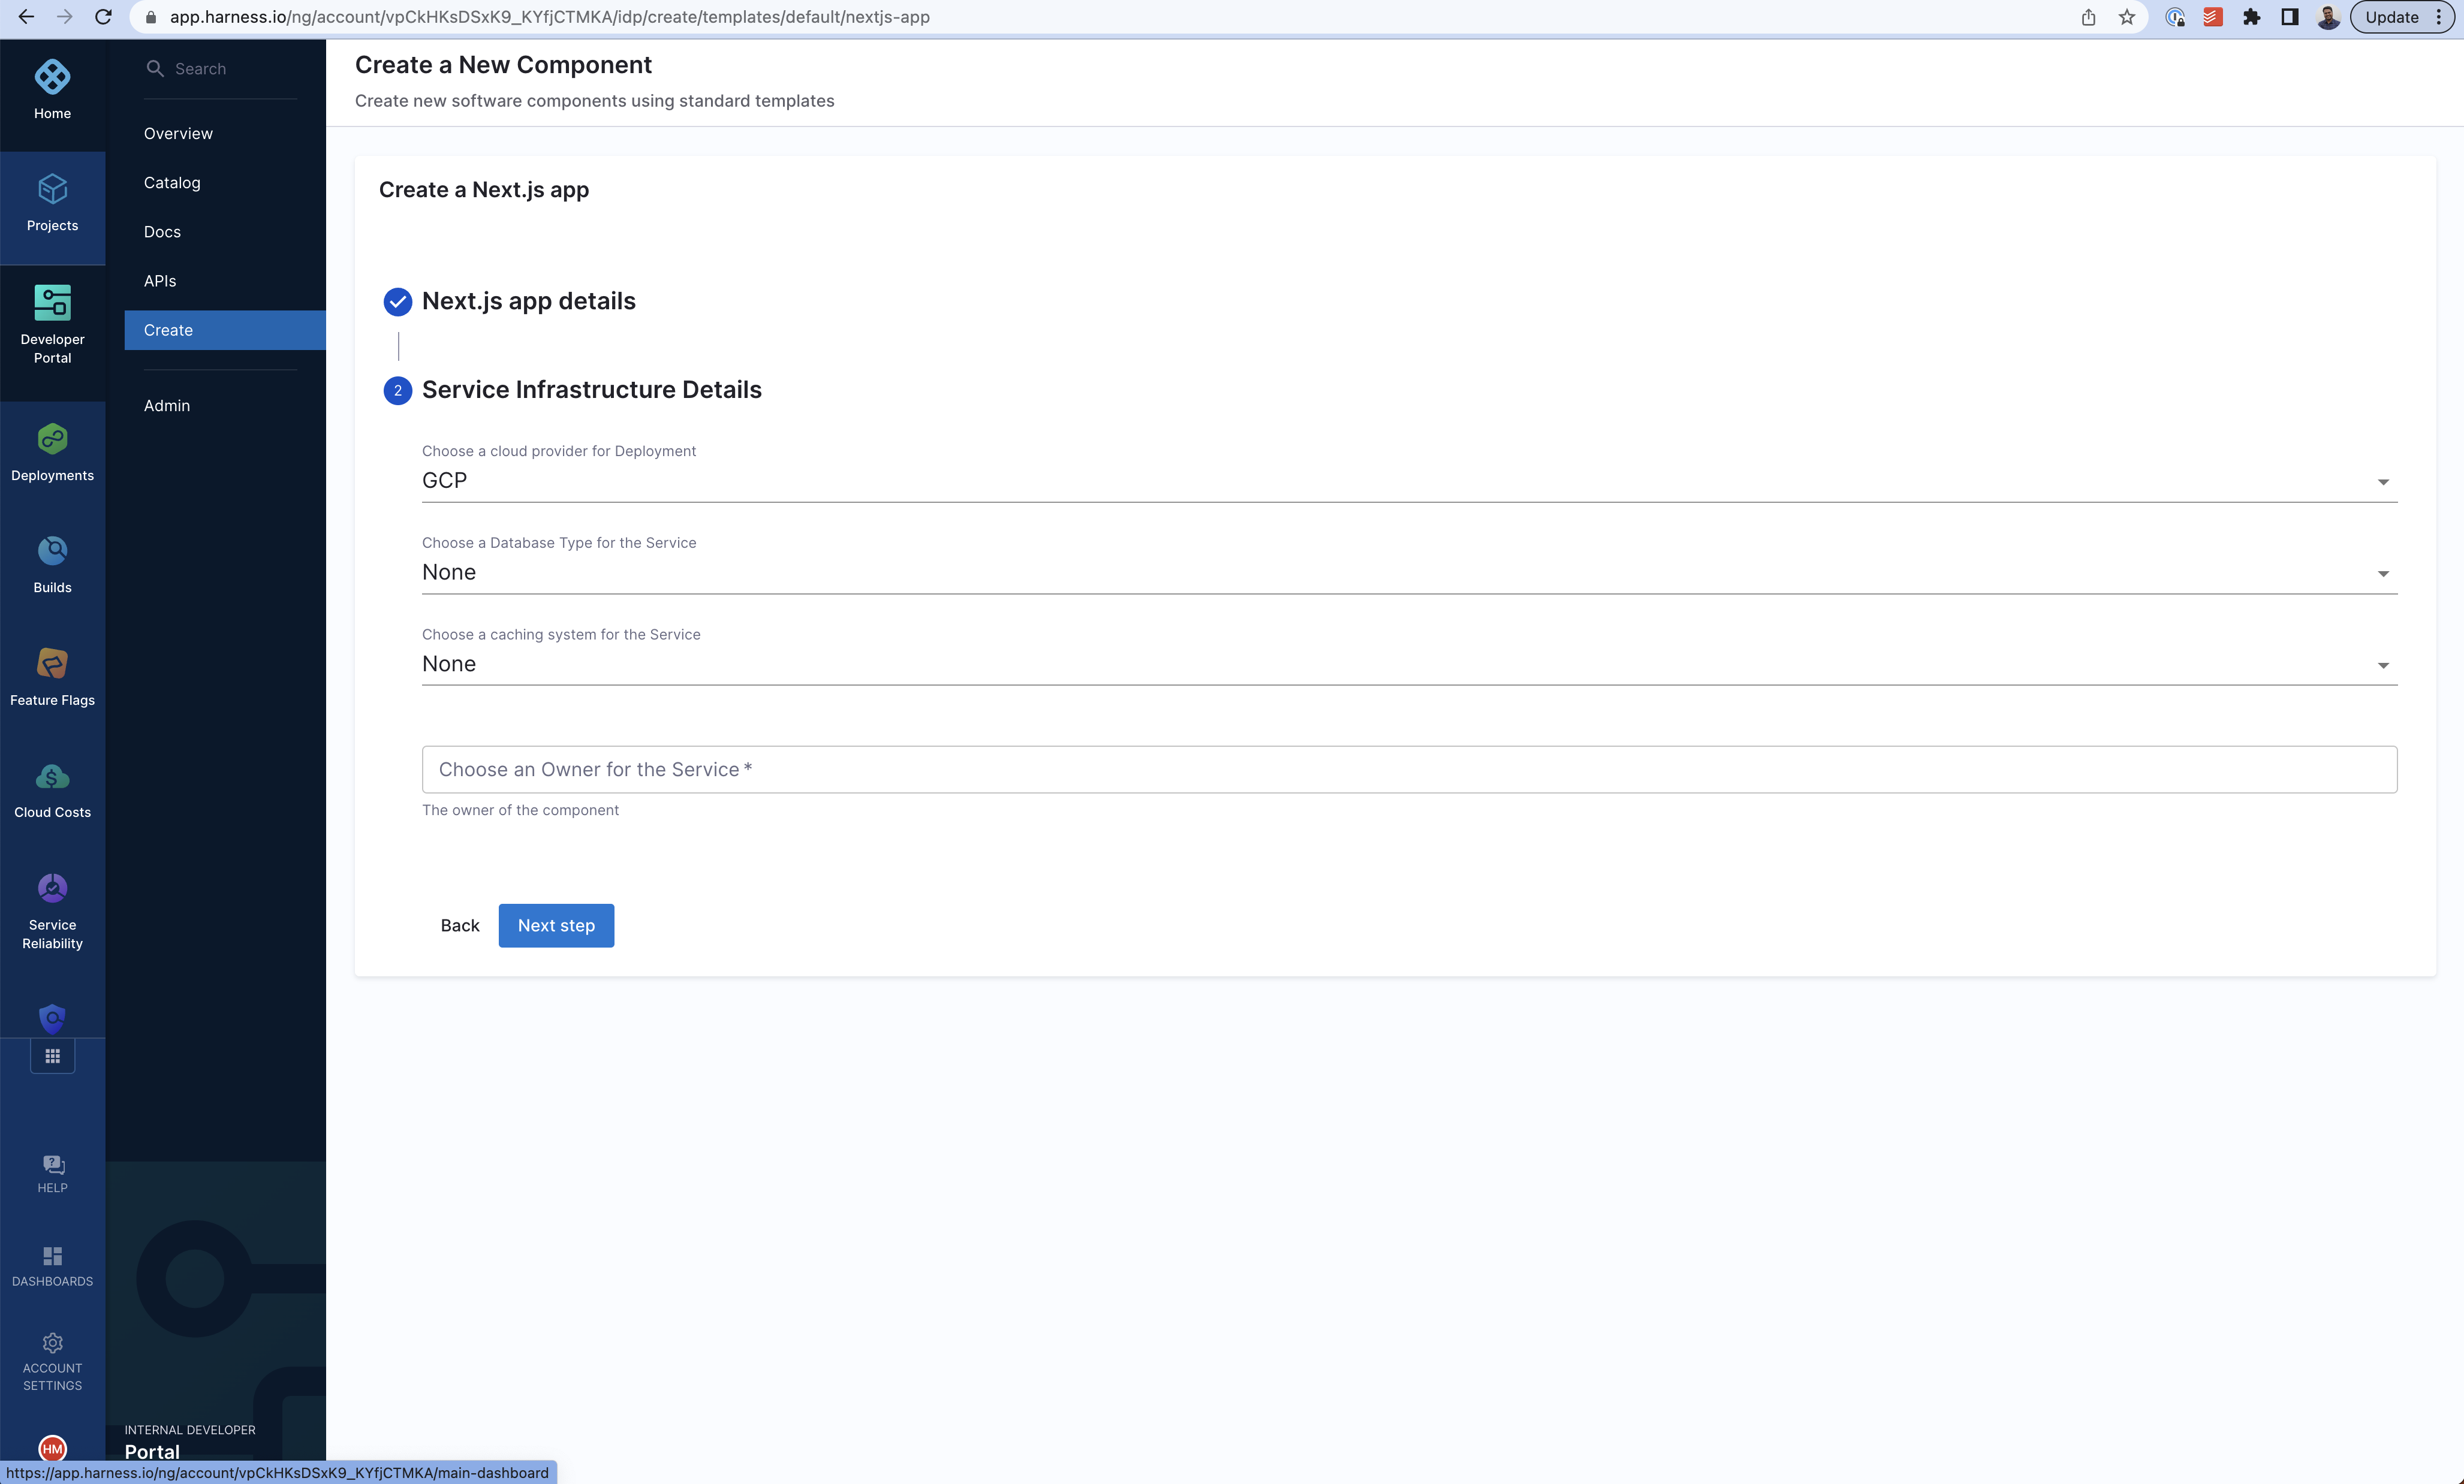2464x1484 pixels.
Task: Click the completed Next.js app details step
Action: [x=528, y=301]
